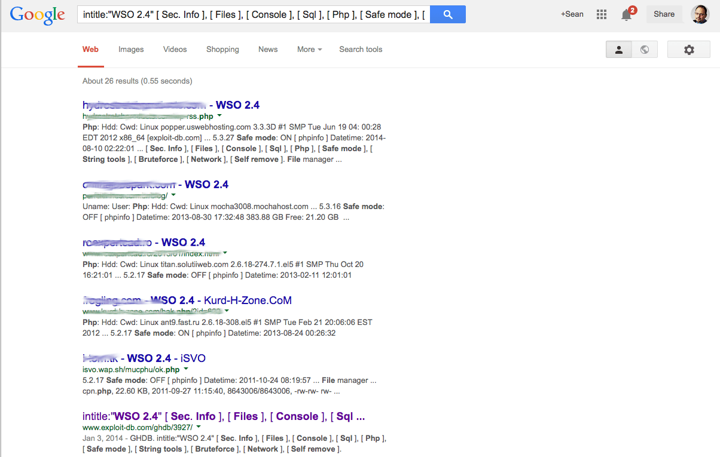Open the .ro WSO 2.4 result title
This screenshot has width=720, height=457.
144,243
